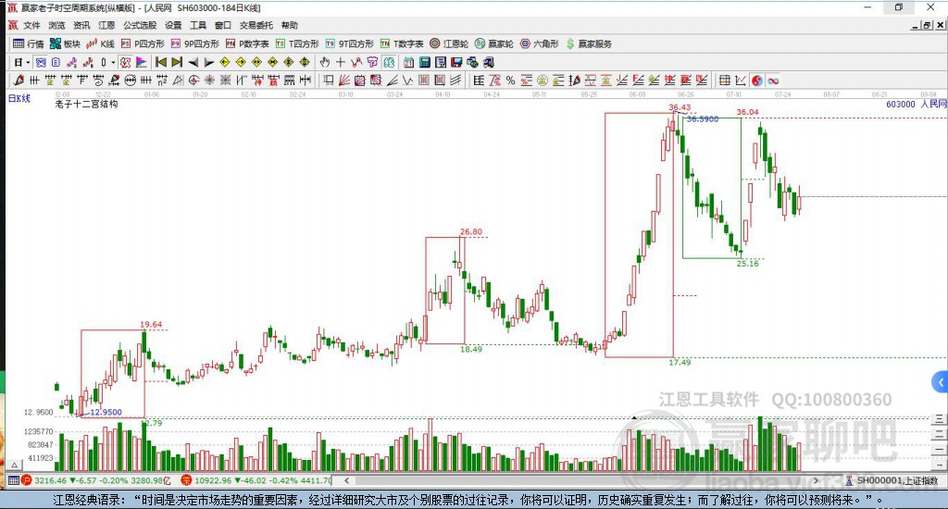Click the right-pointing black arrow icon
Viewport: 948px width, 509px height.
[x=208, y=62]
